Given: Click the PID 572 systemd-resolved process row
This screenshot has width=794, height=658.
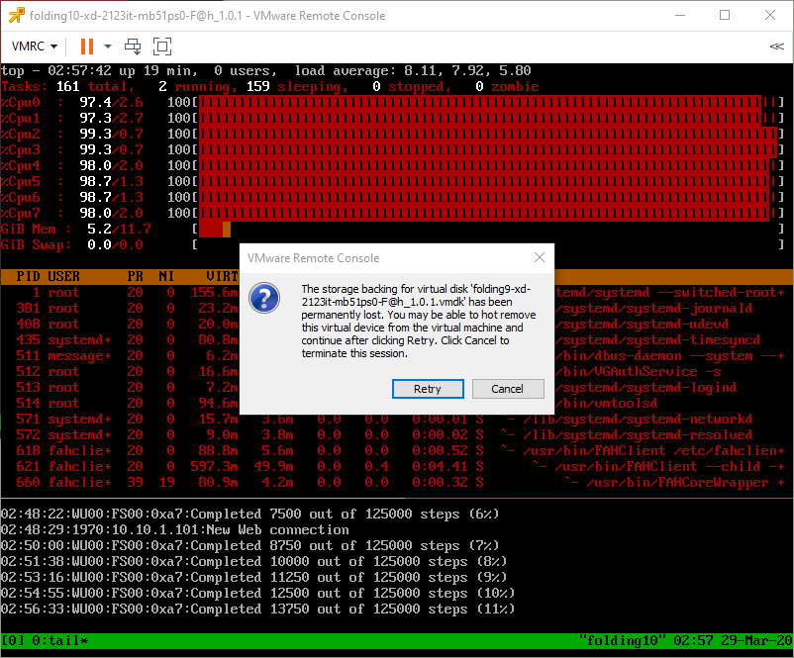Looking at the screenshot, I should (397, 434).
